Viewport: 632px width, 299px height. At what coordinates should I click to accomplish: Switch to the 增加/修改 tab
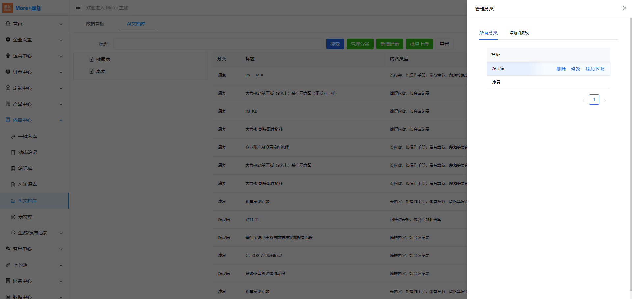519,33
